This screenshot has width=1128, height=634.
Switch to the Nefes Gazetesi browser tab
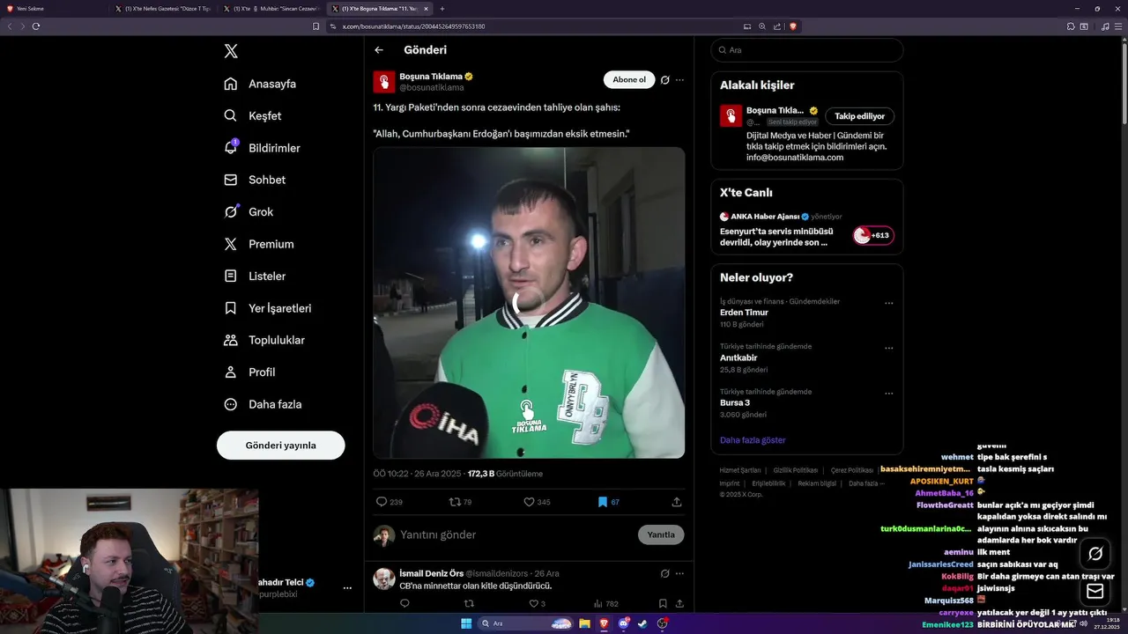163,9
